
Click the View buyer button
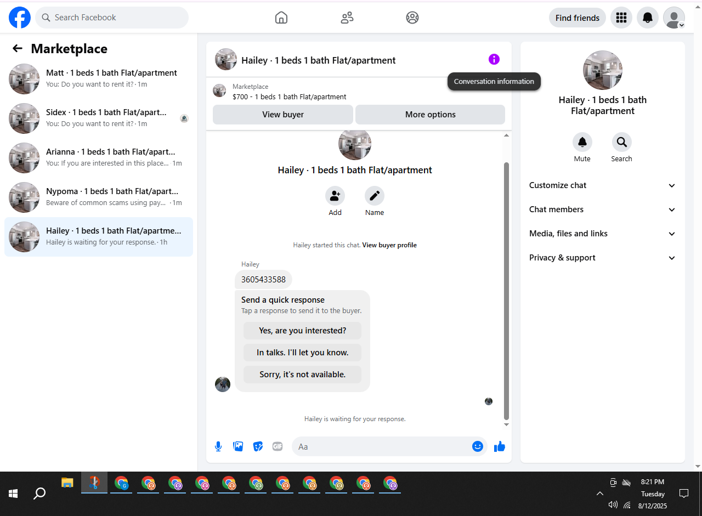[283, 115]
